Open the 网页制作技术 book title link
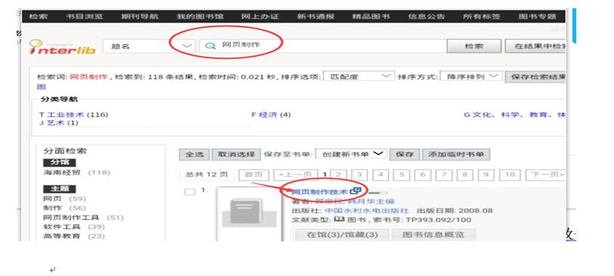614x276 pixels. [319, 192]
